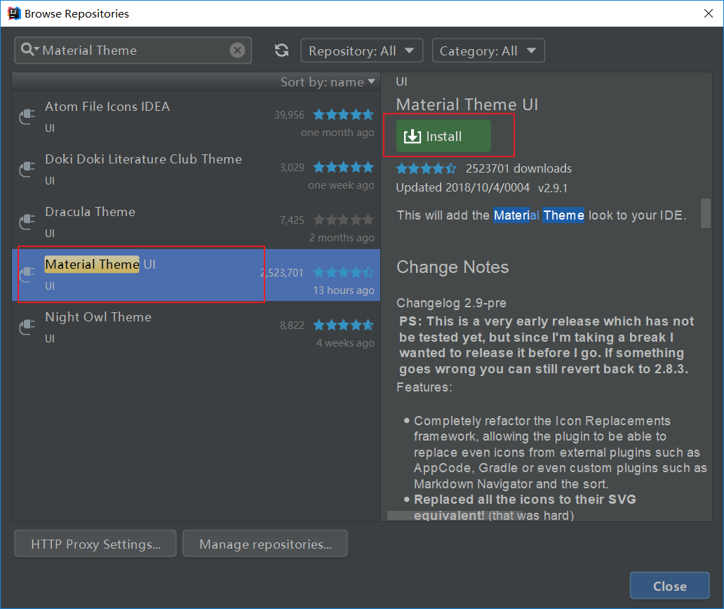Click the 'one month ago' timestamp
724x609 pixels.
[337, 133]
